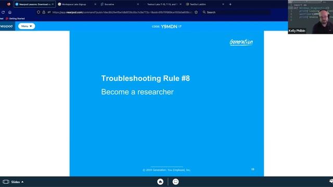Click the Generation logo on the slide
This screenshot has width=333, height=187.
241,42
